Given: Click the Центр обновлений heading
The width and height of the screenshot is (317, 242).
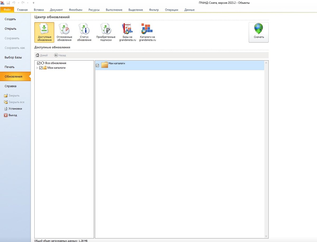Looking at the screenshot, I should coord(52,17).
